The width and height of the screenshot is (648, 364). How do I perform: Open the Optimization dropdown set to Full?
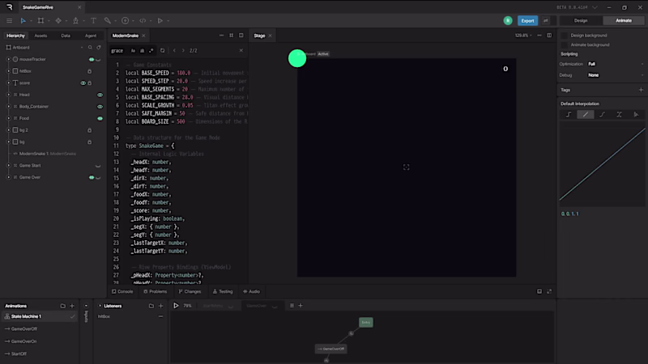click(616, 64)
